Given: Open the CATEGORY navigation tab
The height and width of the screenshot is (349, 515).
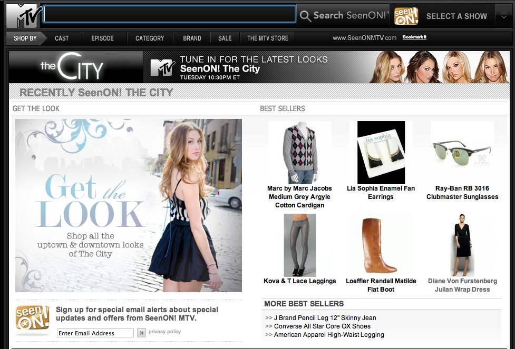Looking at the screenshot, I should coord(150,38).
